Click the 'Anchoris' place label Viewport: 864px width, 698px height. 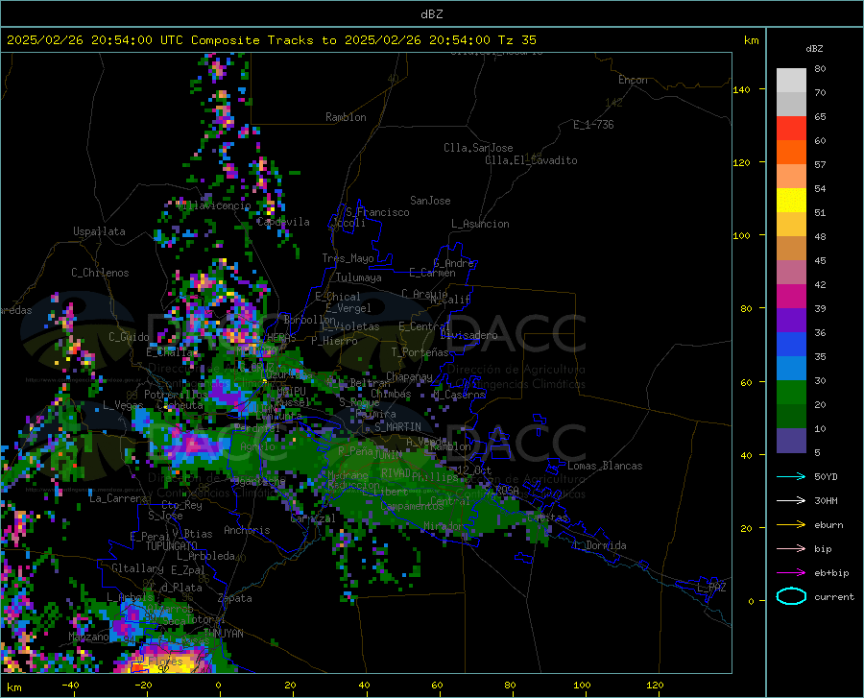247,530
